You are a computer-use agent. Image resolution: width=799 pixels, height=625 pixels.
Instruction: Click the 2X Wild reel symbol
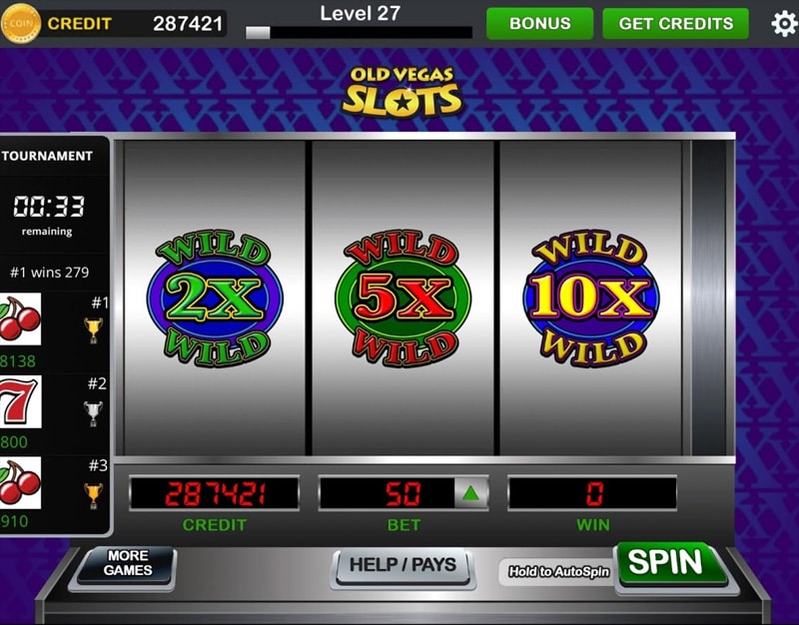coord(215,298)
